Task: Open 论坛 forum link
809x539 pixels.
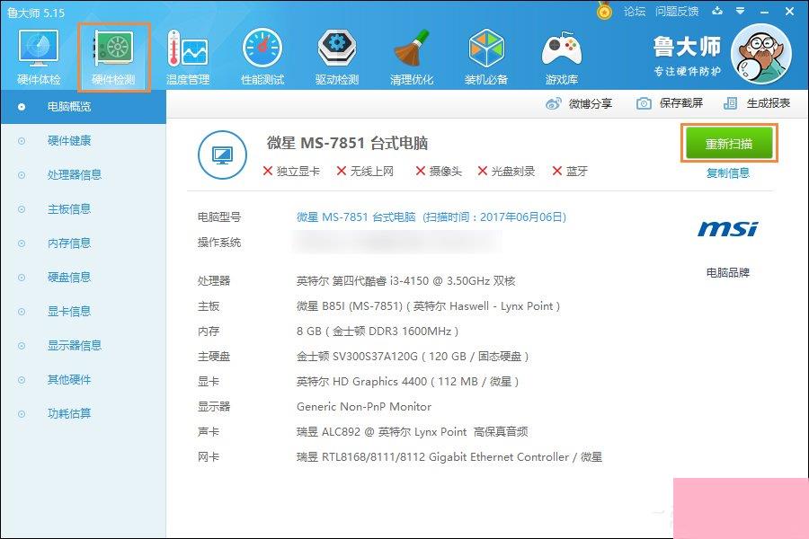Action: [x=634, y=11]
